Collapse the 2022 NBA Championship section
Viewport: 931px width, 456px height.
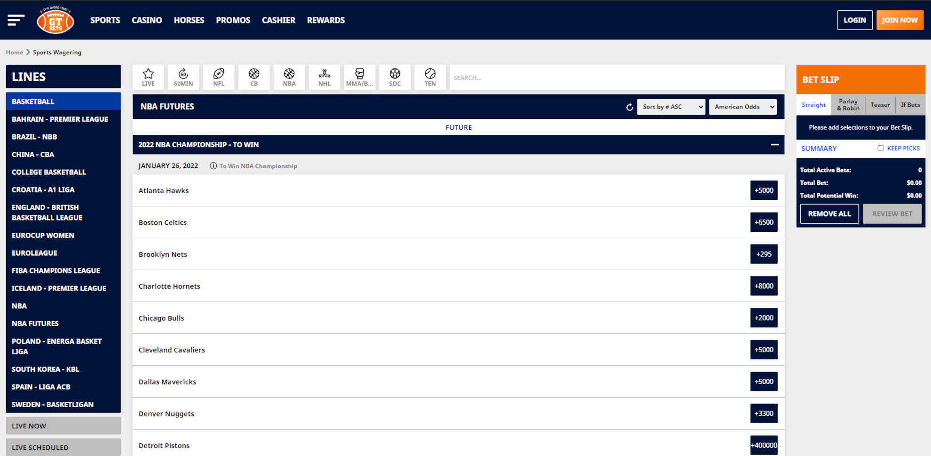(x=774, y=145)
